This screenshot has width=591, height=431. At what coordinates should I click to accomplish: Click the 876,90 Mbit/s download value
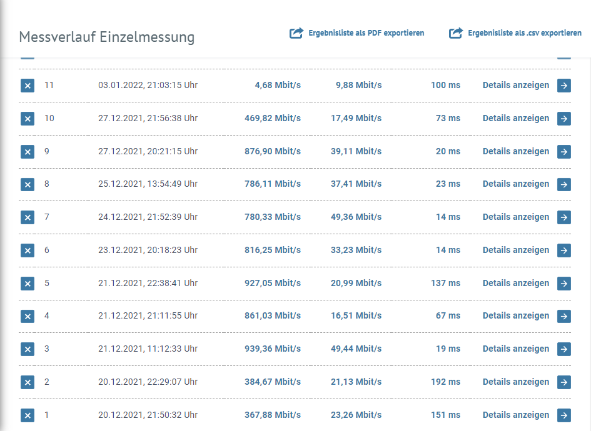click(272, 152)
